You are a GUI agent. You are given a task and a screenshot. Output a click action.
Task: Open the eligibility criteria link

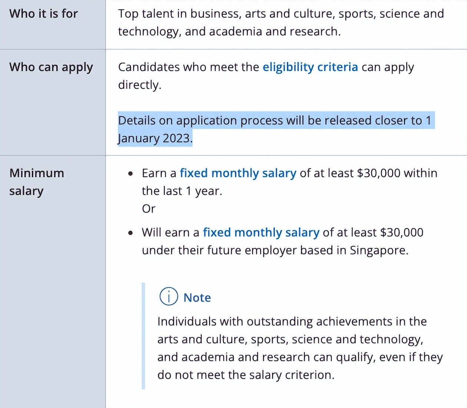pos(310,67)
